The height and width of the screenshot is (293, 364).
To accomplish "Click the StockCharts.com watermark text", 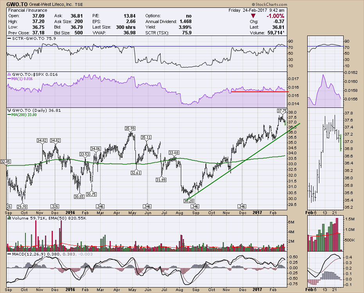I will click(x=270, y=4).
